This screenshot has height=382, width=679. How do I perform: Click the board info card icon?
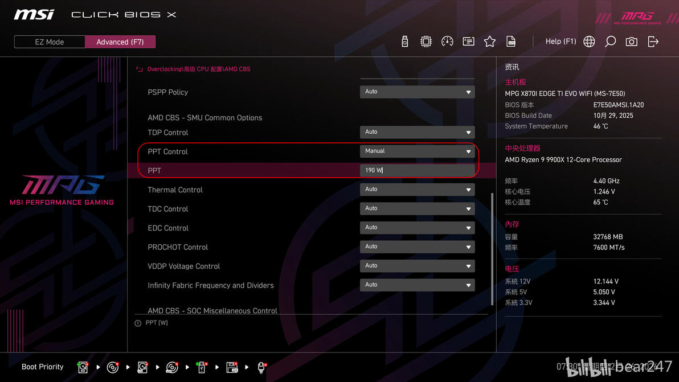click(469, 42)
